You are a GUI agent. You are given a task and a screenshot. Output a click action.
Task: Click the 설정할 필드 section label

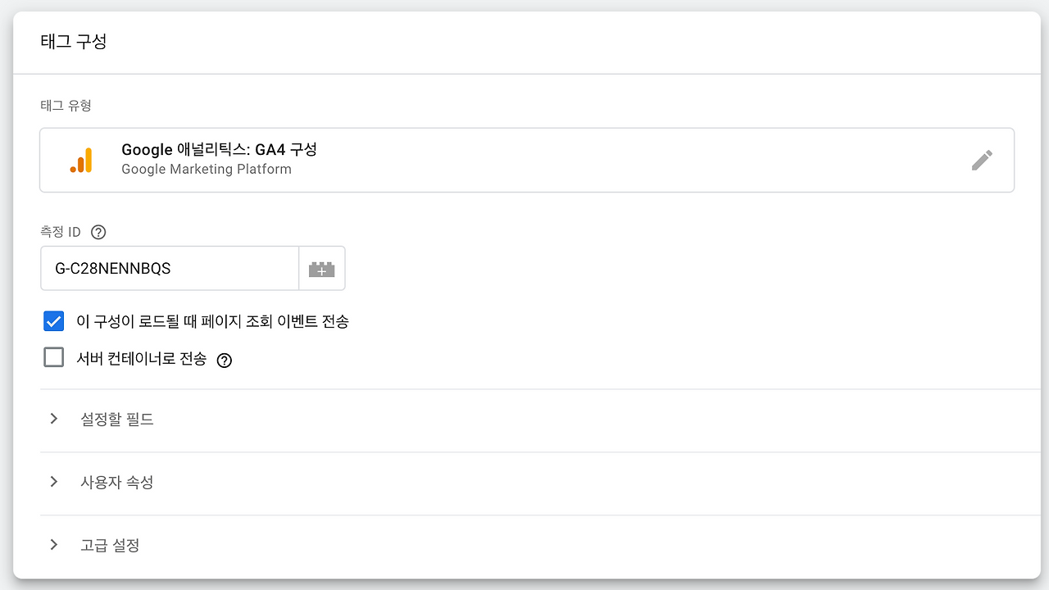tap(117, 420)
